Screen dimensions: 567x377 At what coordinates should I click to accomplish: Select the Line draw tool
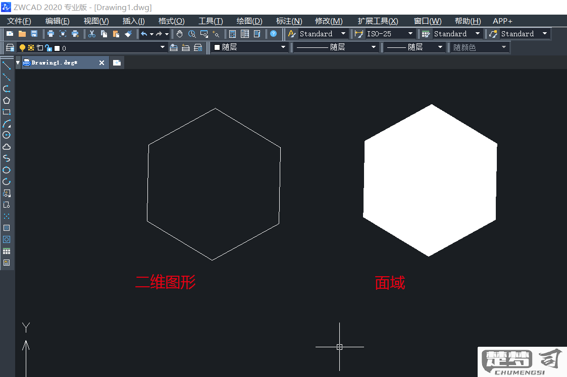pyautogui.click(x=7, y=66)
